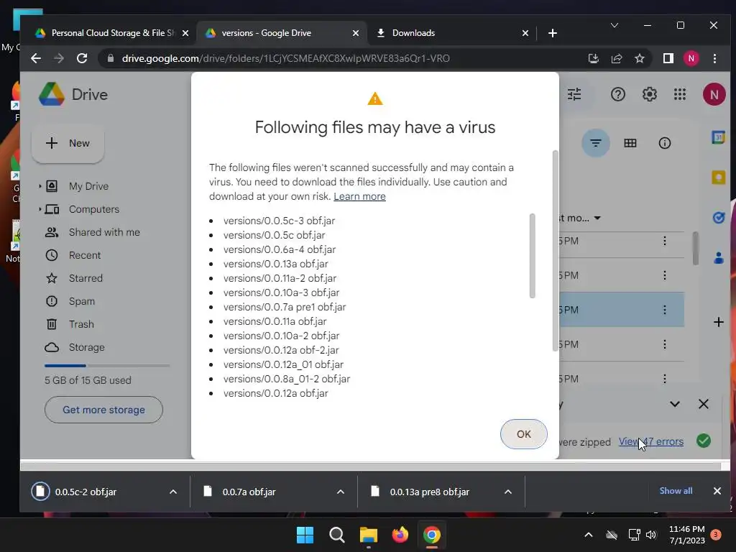Close the zip status panel

(703, 404)
